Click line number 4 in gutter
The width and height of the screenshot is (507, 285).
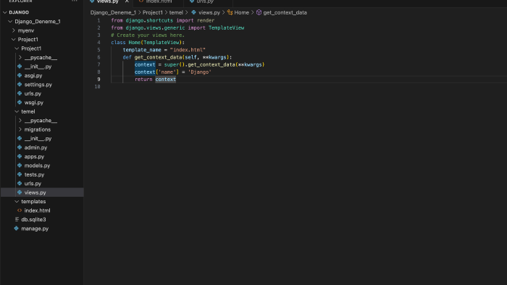[x=99, y=42]
